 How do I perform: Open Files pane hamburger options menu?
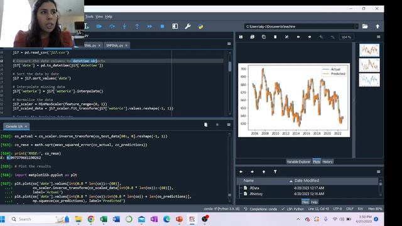pos(378,171)
